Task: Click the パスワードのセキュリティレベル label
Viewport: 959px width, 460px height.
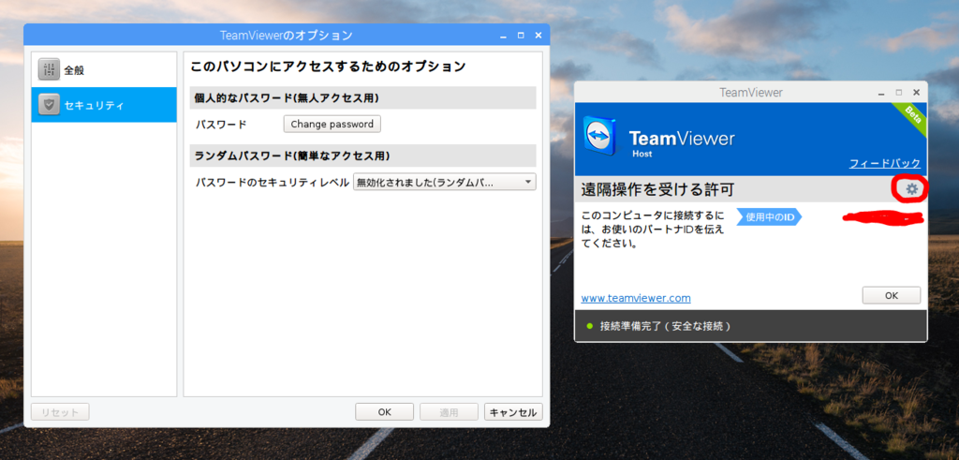Action: tap(273, 183)
